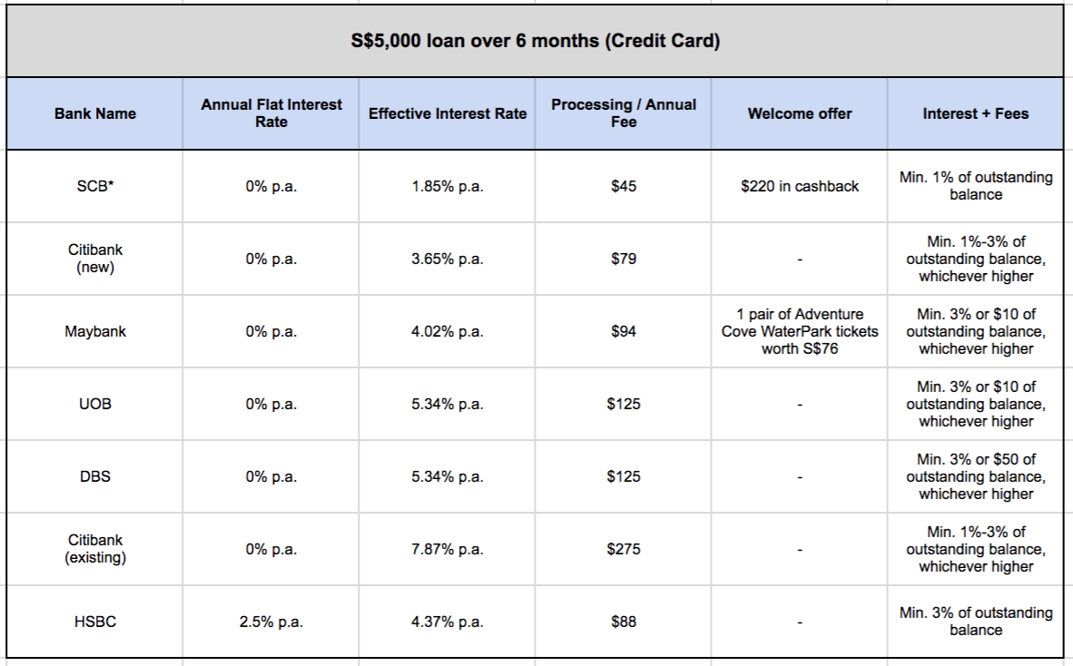This screenshot has width=1073, height=666.
Task: Select the "Processing / Annual Fee" header cell
Action: pyautogui.click(x=623, y=113)
